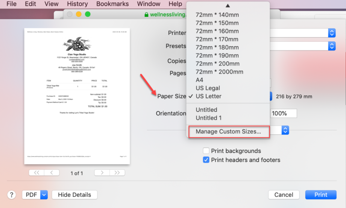Go to first page of preview
This screenshot has width=346, height=208.
36,173
